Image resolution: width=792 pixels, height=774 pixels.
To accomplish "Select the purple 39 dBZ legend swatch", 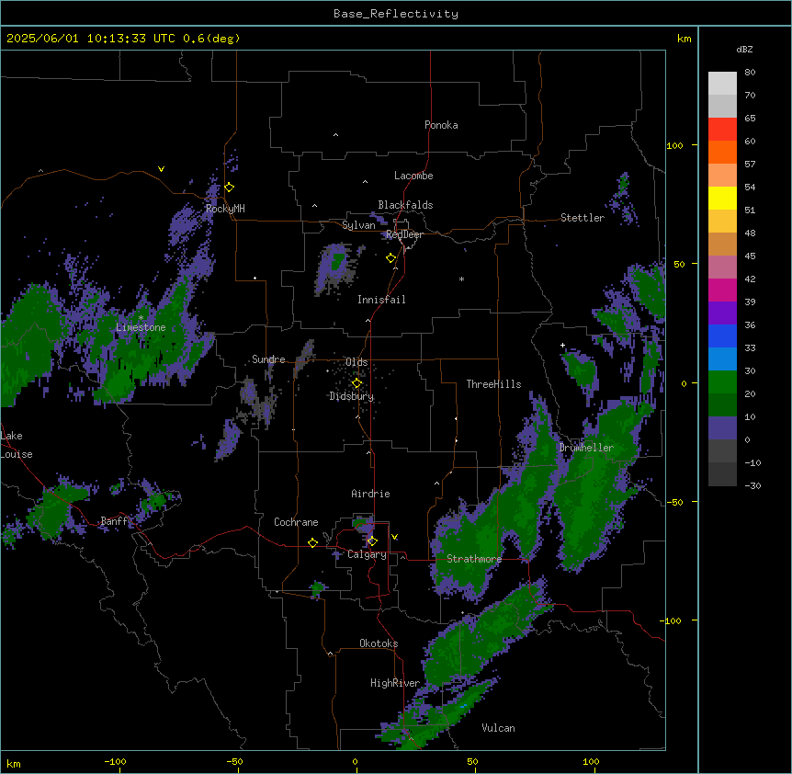I will (722, 313).
